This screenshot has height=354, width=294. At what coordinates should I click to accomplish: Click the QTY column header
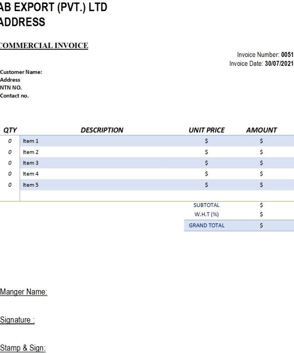click(x=10, y=130)
